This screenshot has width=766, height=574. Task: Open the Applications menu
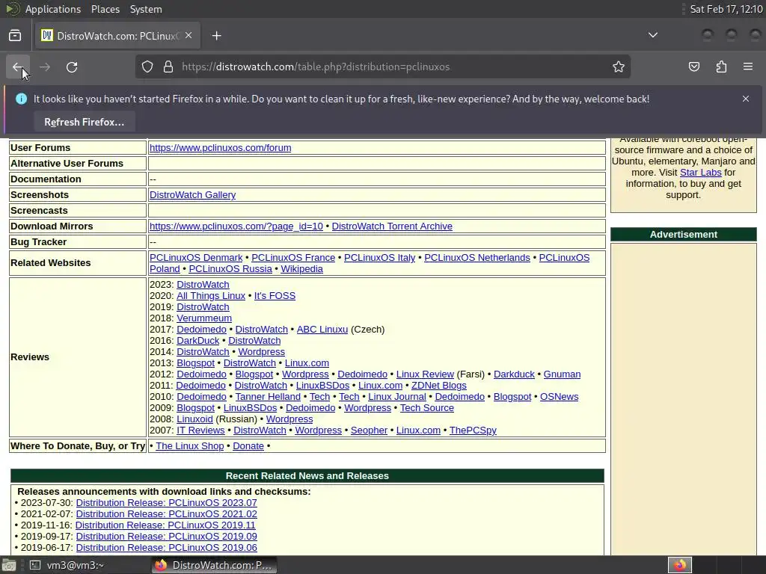(53, 9)
